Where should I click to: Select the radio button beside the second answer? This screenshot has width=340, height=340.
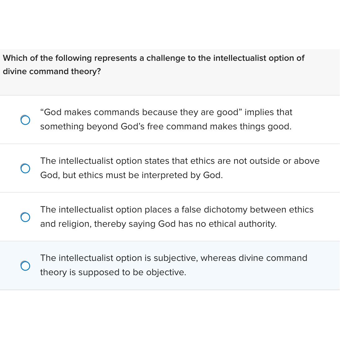point(25,168)
